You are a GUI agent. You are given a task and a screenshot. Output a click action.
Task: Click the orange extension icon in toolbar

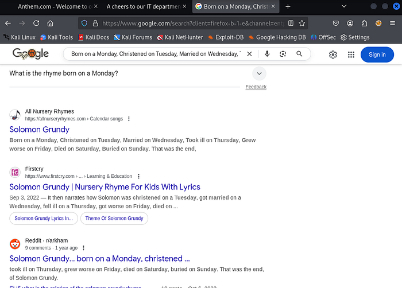pyautogui.click(x=378, y=24)
